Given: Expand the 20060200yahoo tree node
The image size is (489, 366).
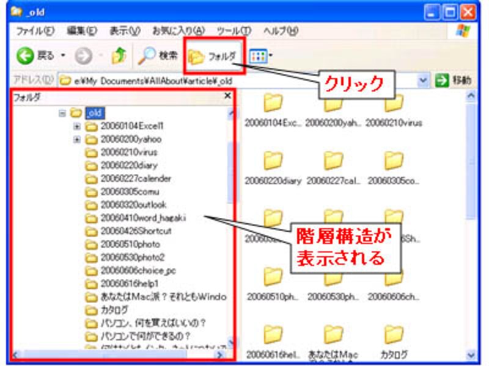Looking at the screenshot, I should (77, 139).
